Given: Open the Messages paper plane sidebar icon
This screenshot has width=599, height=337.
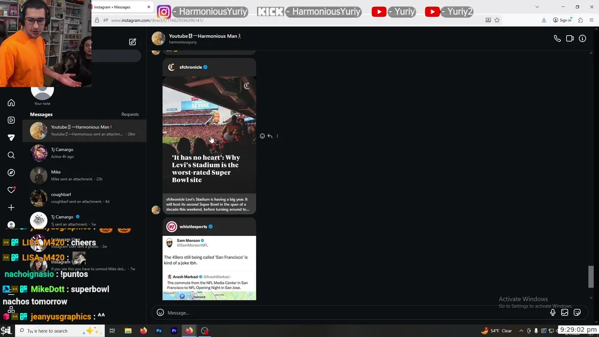Looking at the screenshot, I should click(11, 138).
